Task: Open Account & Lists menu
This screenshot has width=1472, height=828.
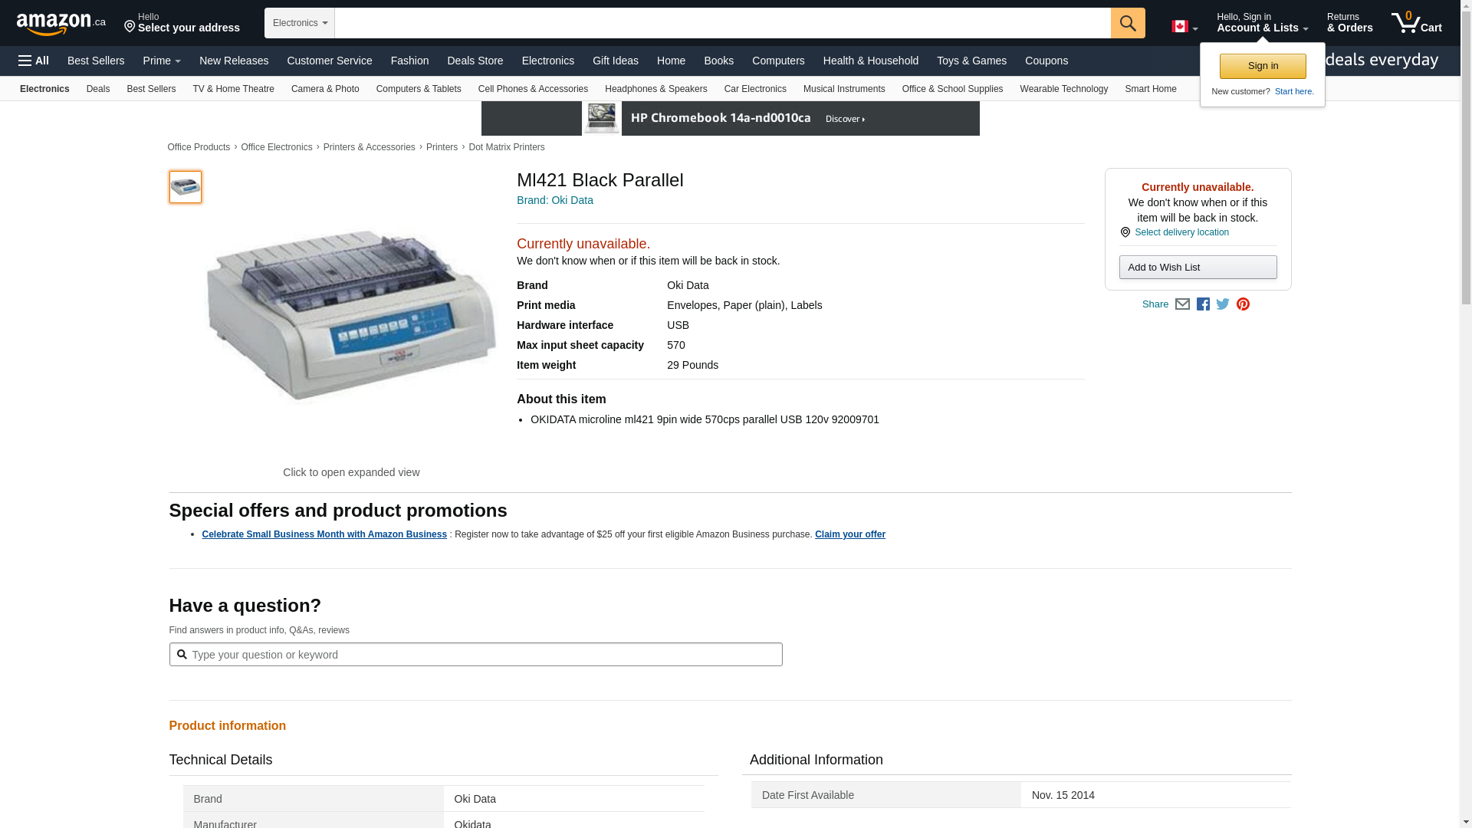Action: coord(1262,23)
